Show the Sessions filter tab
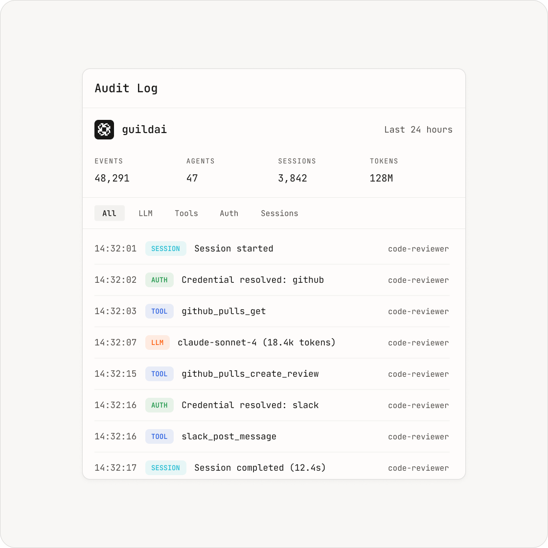The width and height of the screenshot is (548, 548). [279, 213]
